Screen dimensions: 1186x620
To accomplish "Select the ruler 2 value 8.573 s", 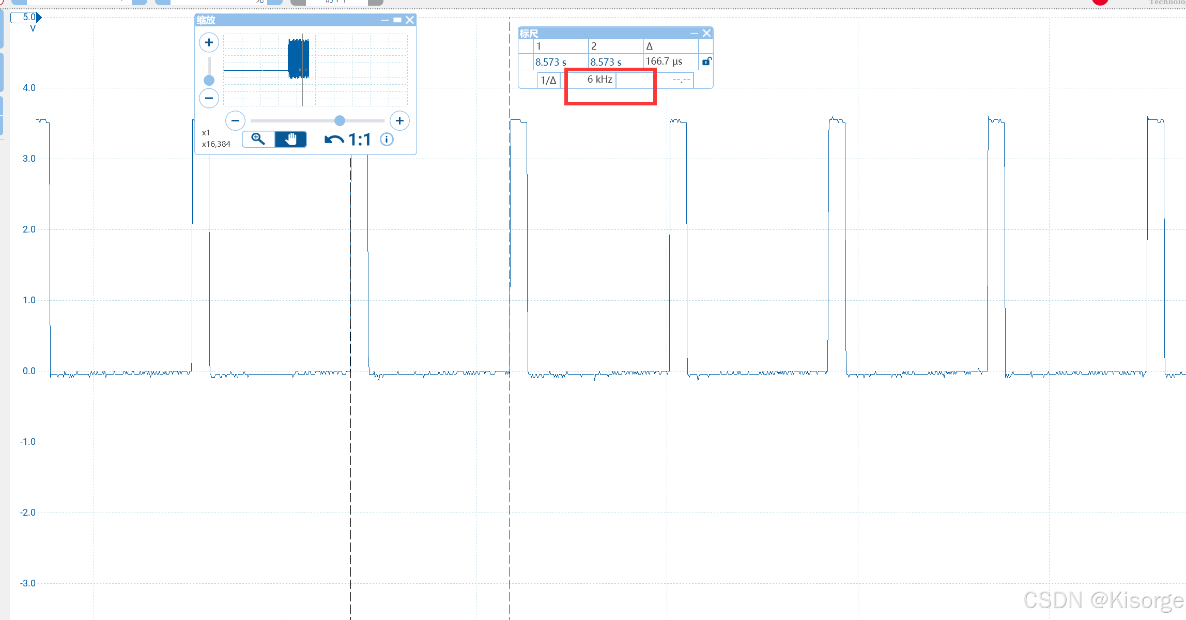I will pyautogui.click(x=606, y=62).
